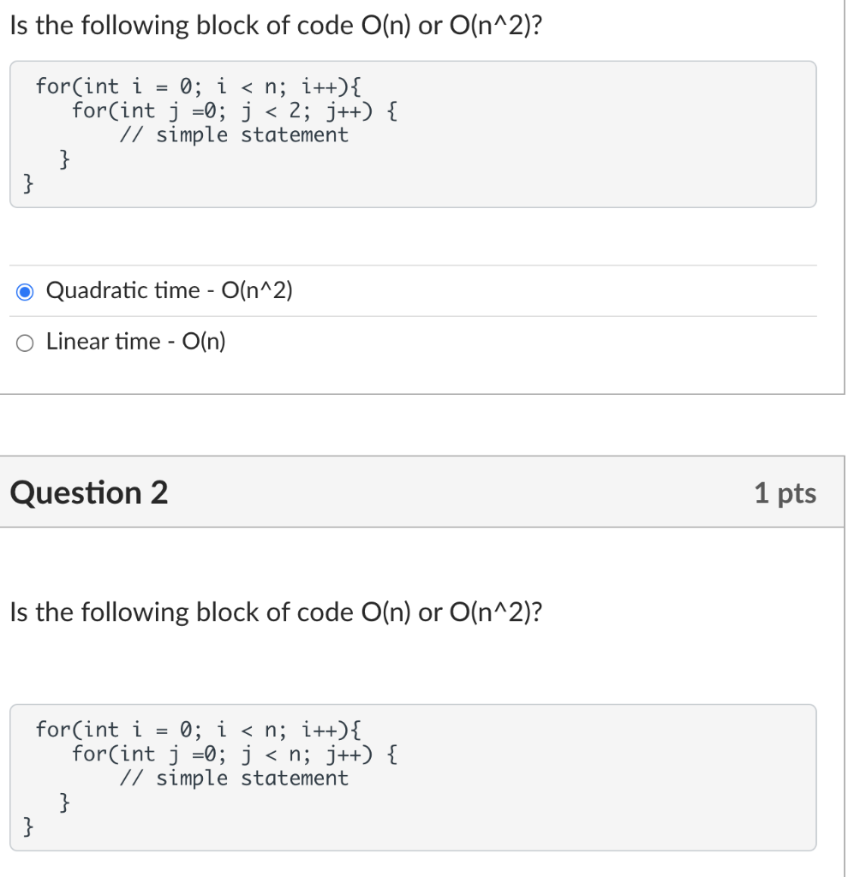The image size is (860, 877).
Task: Click the 1 pts label
Action: [786, 492]
